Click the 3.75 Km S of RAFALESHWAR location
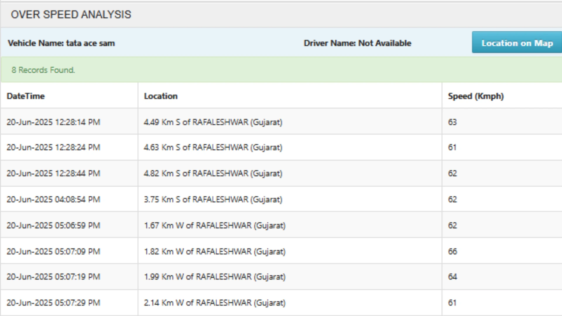562x316 pixels. 213,199
